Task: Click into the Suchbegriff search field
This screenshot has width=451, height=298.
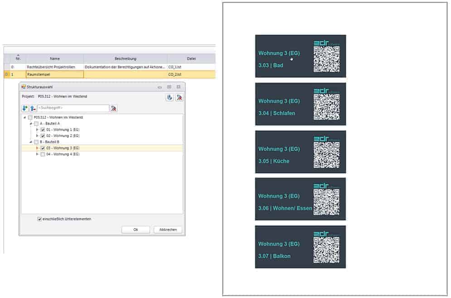Action: (73, 108)
